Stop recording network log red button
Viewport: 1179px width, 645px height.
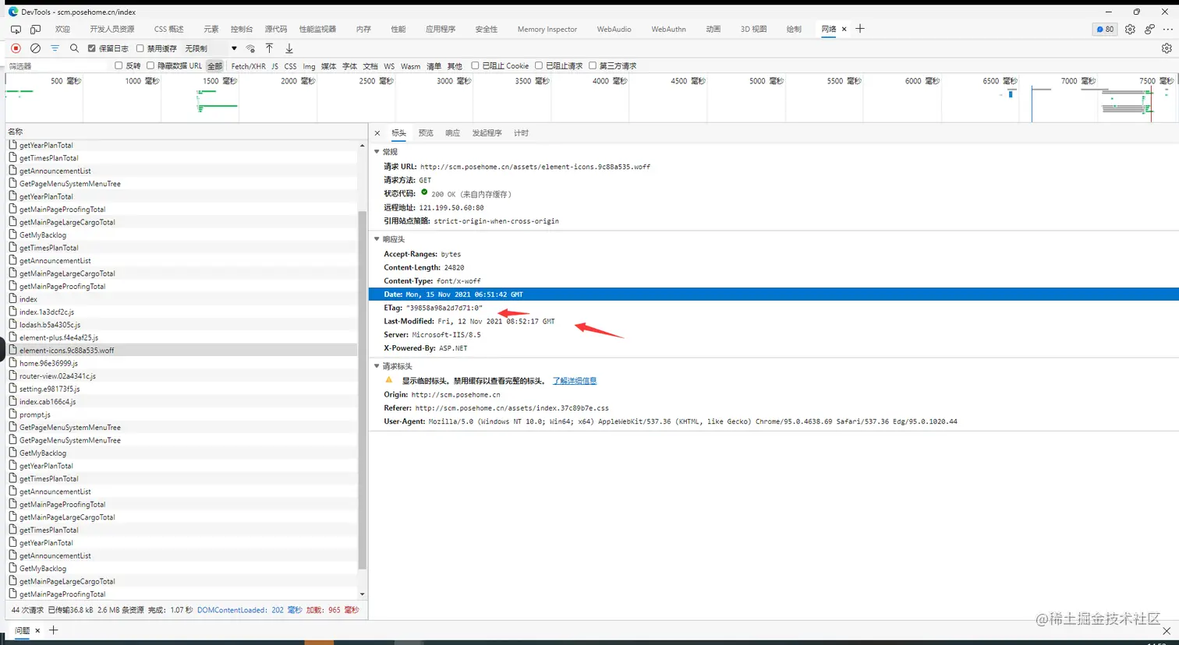tap(16, 48)
